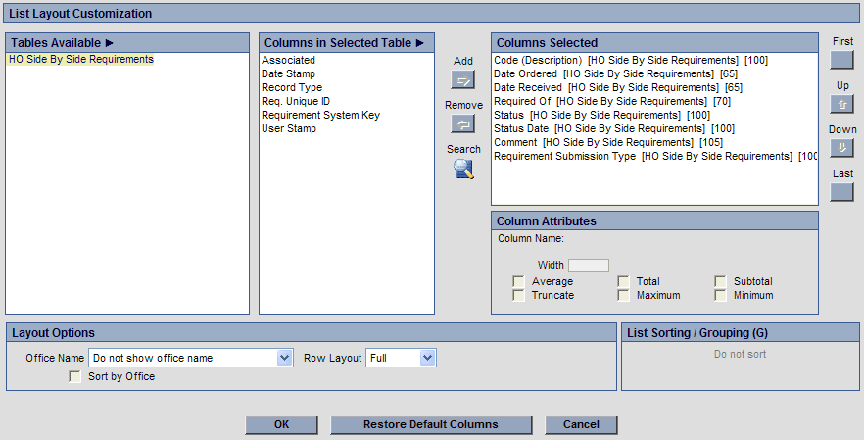Open column Search magnifier icon

463,169
